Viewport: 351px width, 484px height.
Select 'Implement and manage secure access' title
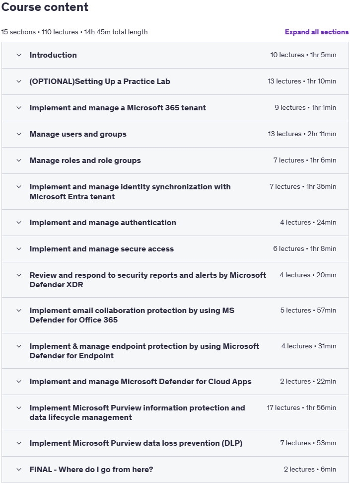(x=101, y=249)
